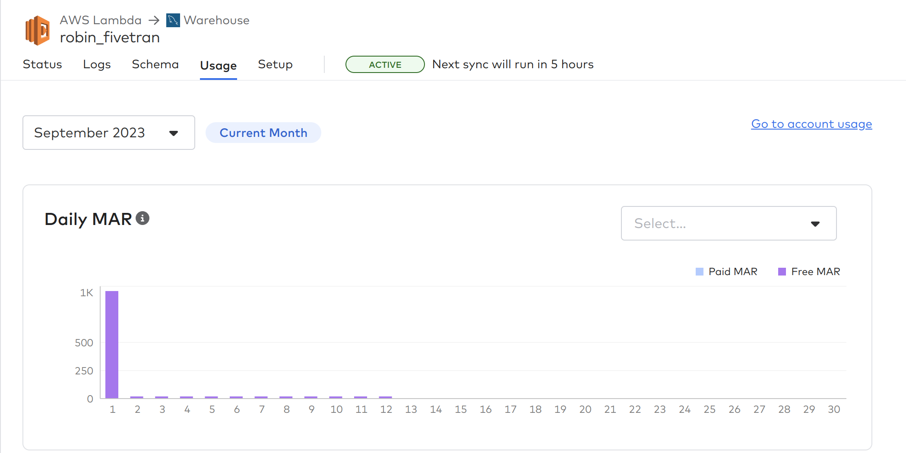
Task: Go to the Setup tab
Action: tap(276, 64)
